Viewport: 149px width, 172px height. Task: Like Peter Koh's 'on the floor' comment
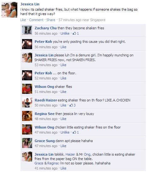click(63, 78)
